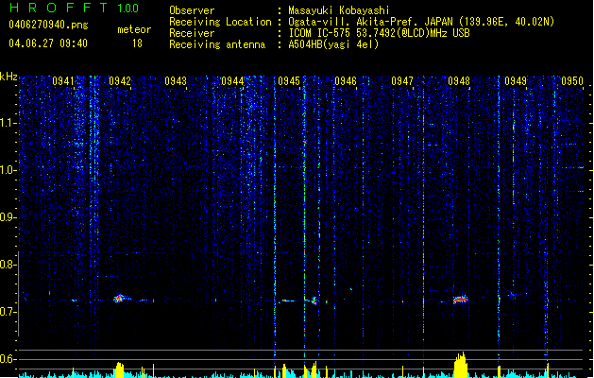Click the yellow intensity peak under 0942

click(119, 369)
